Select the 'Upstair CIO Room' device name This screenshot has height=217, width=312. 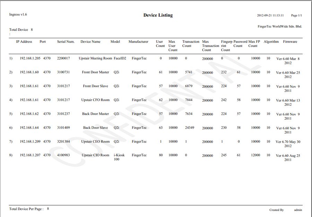point(96,155)
